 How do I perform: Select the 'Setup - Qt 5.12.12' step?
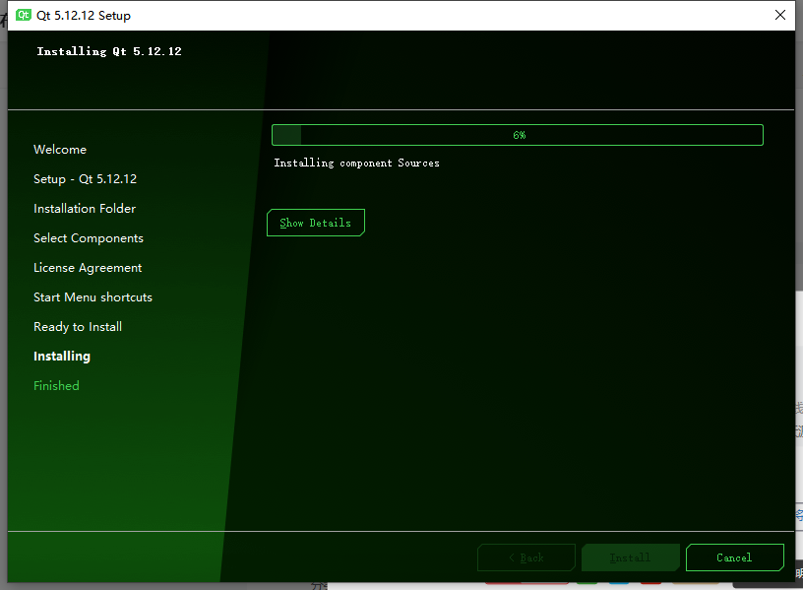point(85,179)
